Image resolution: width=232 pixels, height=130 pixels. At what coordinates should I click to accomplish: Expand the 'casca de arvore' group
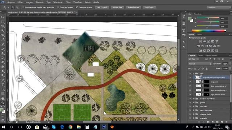194,110
